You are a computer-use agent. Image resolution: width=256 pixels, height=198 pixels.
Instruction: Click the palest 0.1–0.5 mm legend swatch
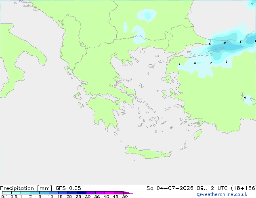click(x=7, y=193)
